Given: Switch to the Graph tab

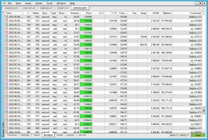Looking at the screenshot, I should point(60,135).
